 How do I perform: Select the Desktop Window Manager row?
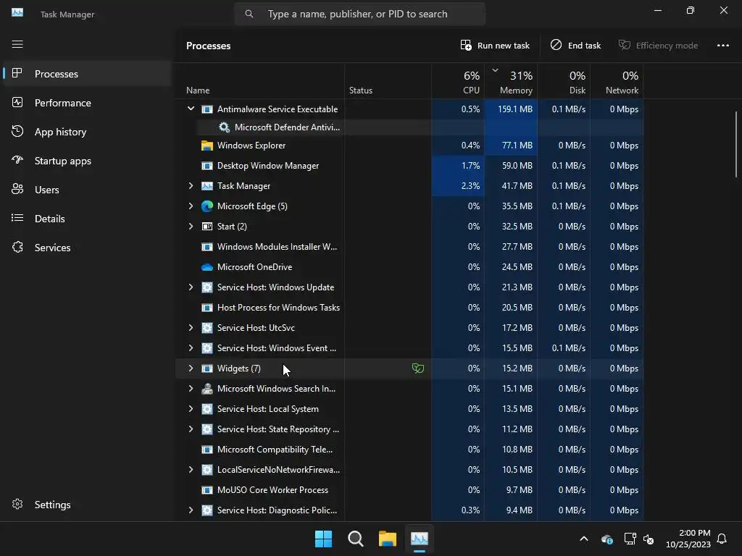pyautogui.click(x=409, y=166)
